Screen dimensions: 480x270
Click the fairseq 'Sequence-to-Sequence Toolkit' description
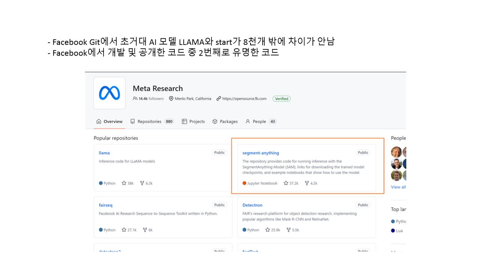point(158,214)
